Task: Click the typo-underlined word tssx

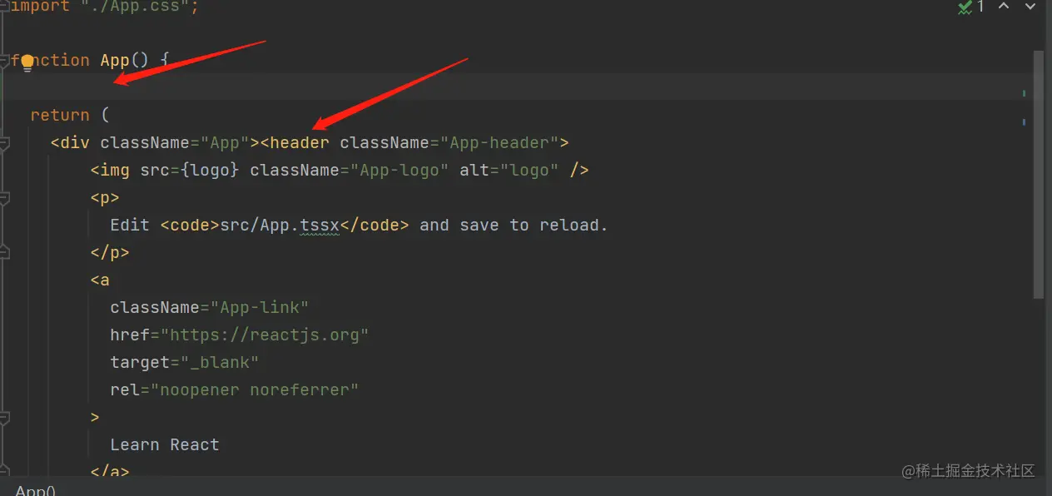Action: point(320,226)
